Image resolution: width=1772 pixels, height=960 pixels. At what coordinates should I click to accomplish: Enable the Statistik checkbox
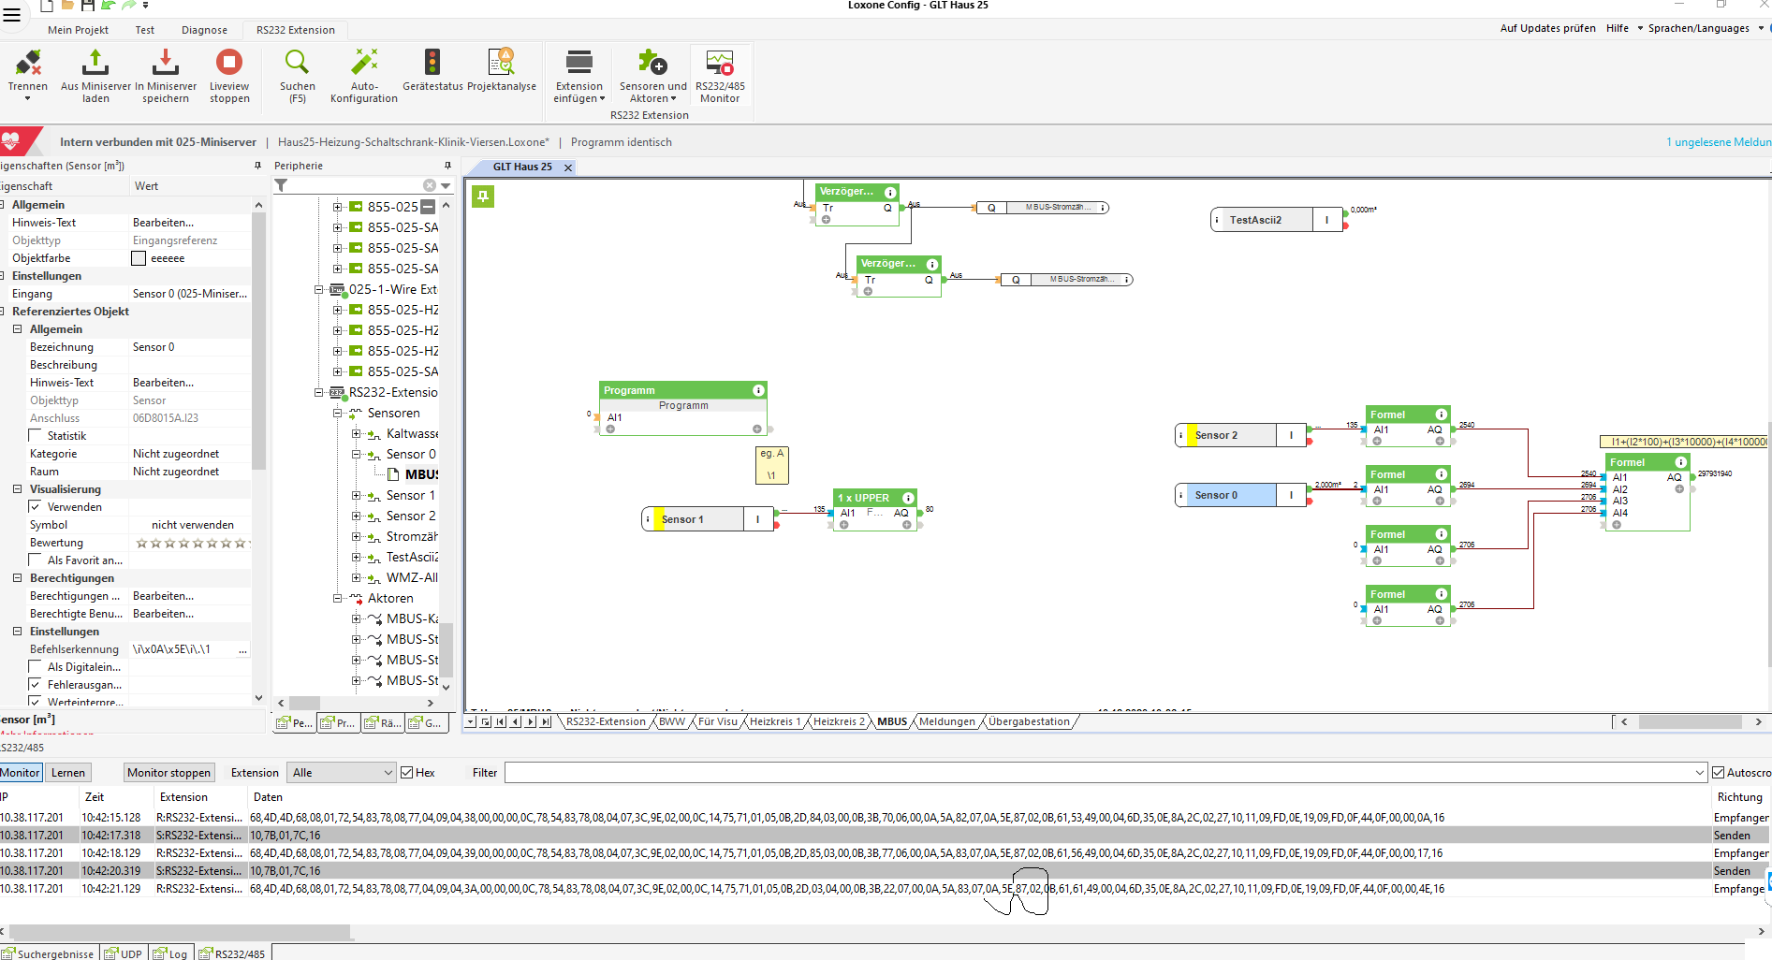[x=36, y=436]
